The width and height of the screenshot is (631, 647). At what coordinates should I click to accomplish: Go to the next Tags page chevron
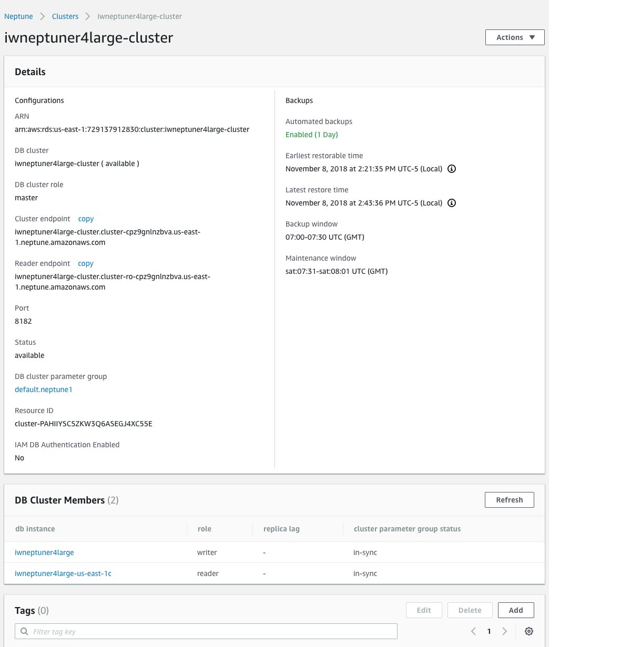tap(504, 631)
